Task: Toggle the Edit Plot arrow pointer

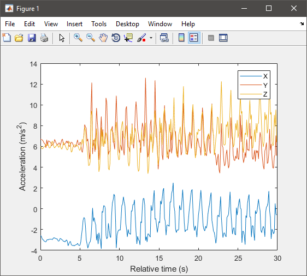Action: pyautogui.click(x=62, y=38)
